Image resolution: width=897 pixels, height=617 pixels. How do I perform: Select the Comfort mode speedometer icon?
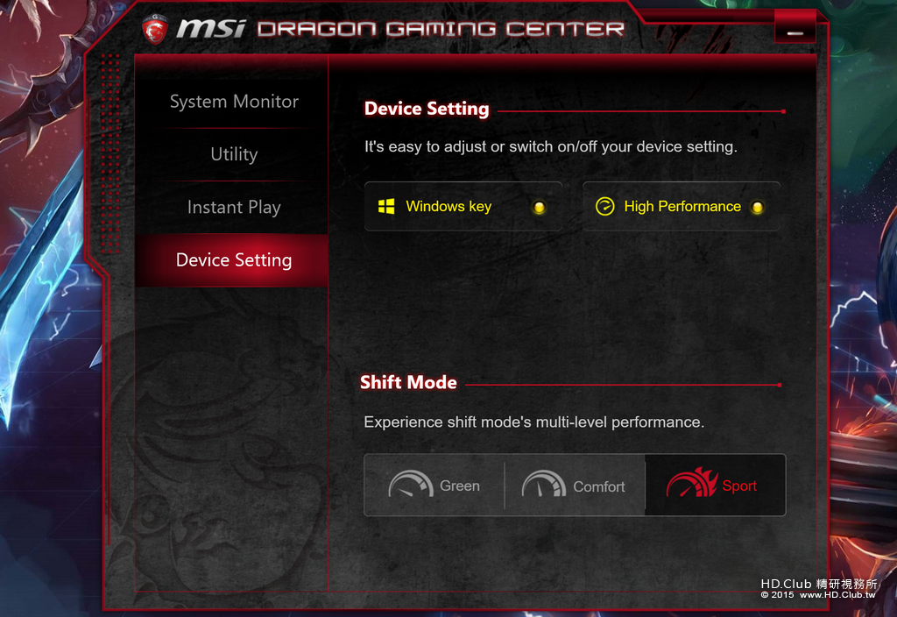point(543,484)
